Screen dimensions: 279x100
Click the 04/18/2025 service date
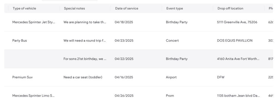point(124,22)
